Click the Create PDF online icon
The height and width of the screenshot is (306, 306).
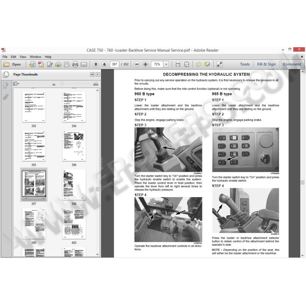(x=32, y=64)
